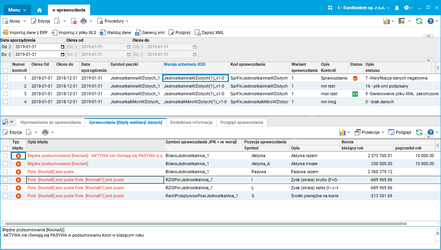Click the red delete record icon
The height and width of the screenshot is (250, 441).
[x=74, y=21]
